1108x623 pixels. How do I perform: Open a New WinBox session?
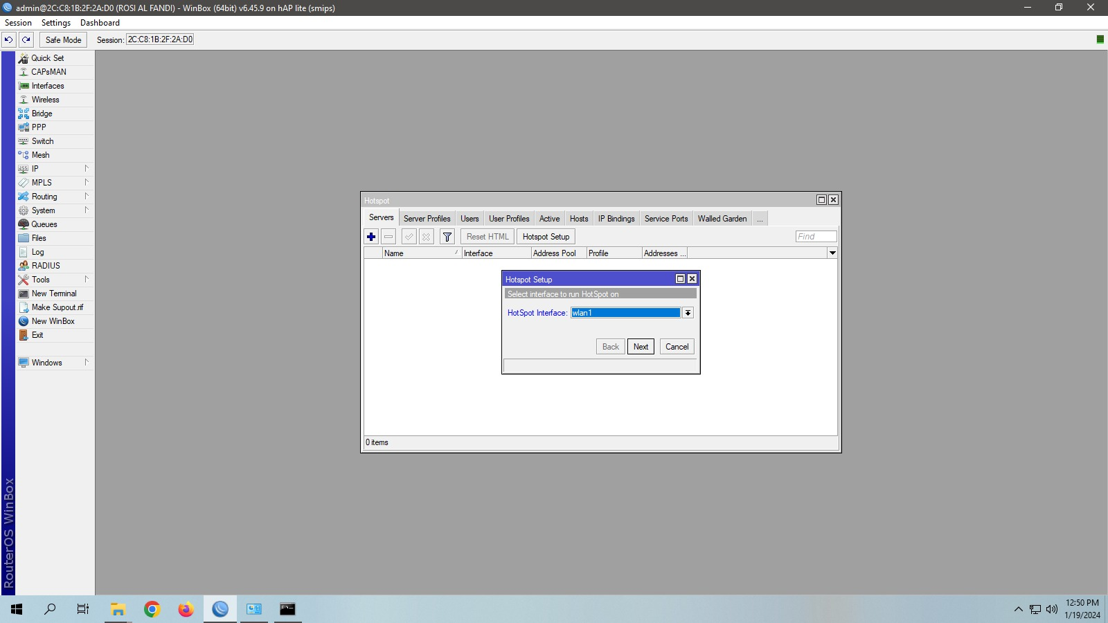tap(55, 321)
